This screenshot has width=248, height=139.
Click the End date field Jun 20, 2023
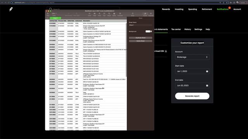coord(192,85)
